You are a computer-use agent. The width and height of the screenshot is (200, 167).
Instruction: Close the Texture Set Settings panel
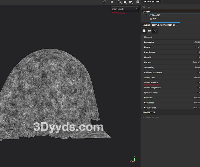[178, 25]
